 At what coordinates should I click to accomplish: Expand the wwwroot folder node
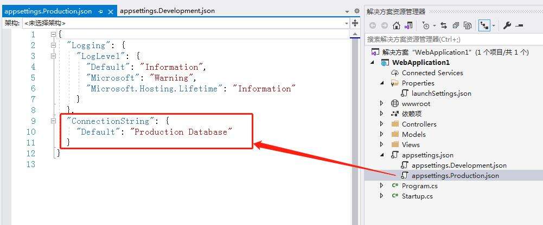(381, 103)
